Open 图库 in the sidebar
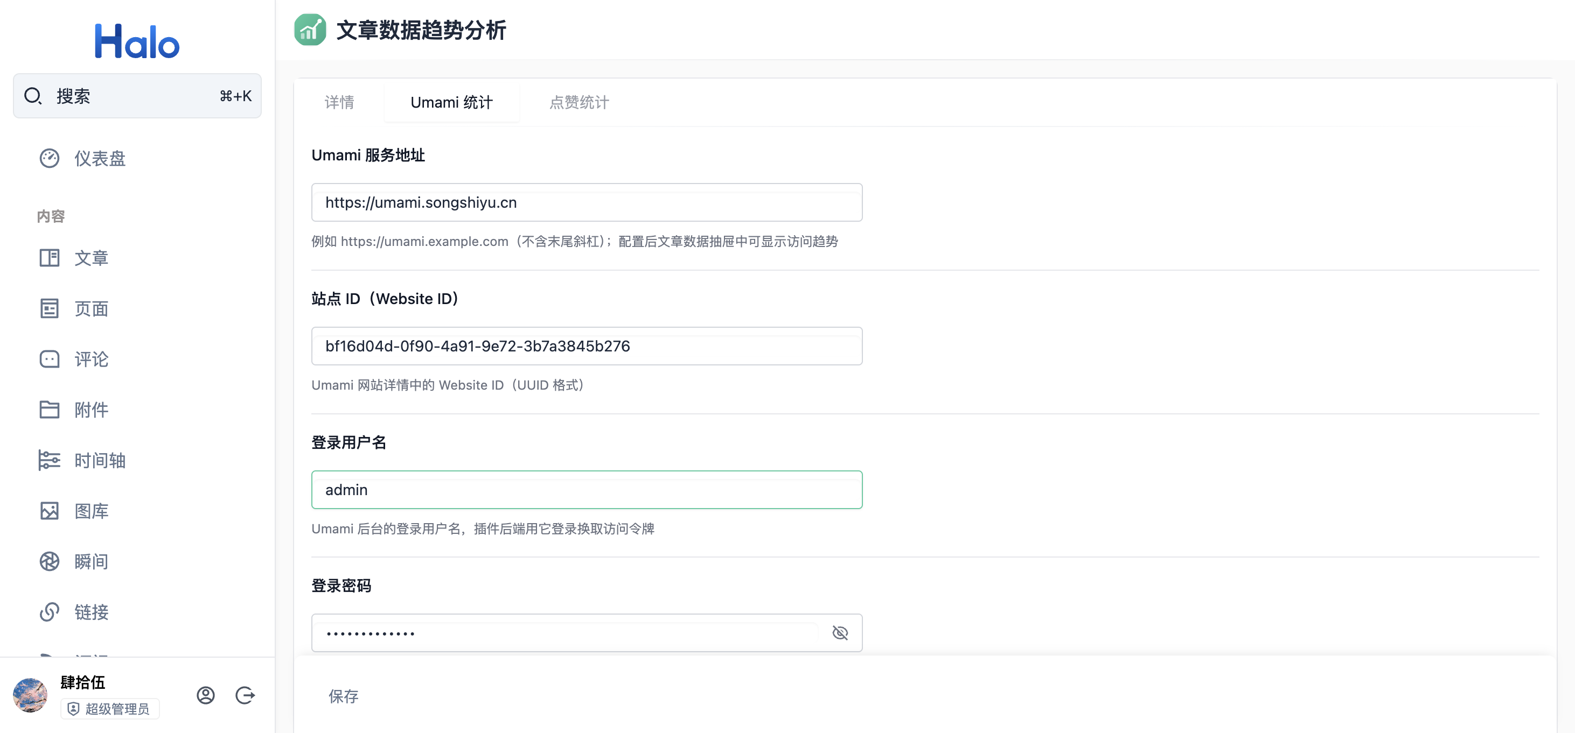Screen dimensions: 1575x733 pos(91,511)
